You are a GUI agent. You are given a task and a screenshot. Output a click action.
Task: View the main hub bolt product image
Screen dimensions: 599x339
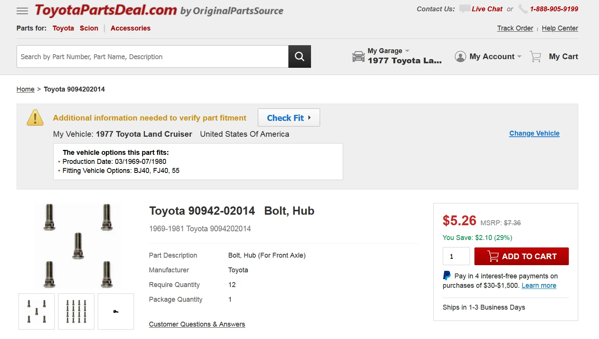click(x=78, y=246)
